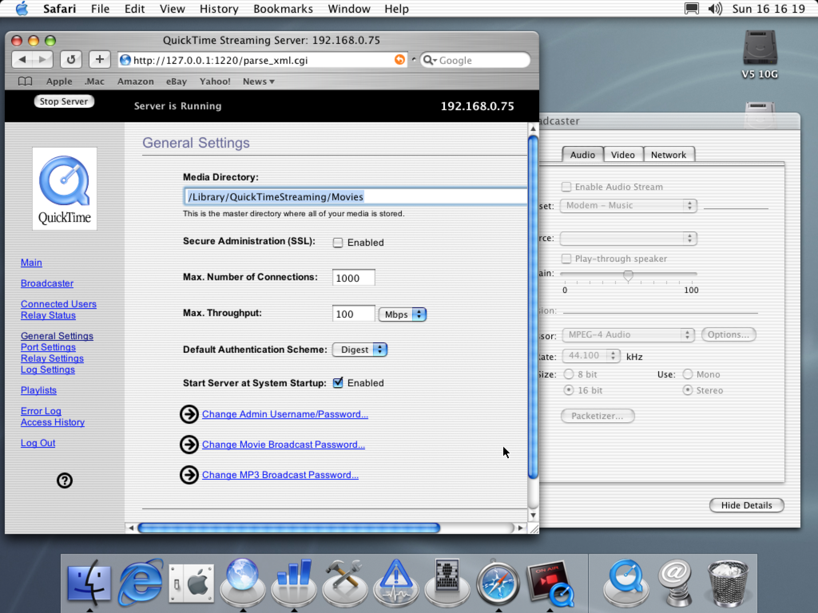Open the Playlists link
This screenshot has width=818, height=613.
point(38,390)
